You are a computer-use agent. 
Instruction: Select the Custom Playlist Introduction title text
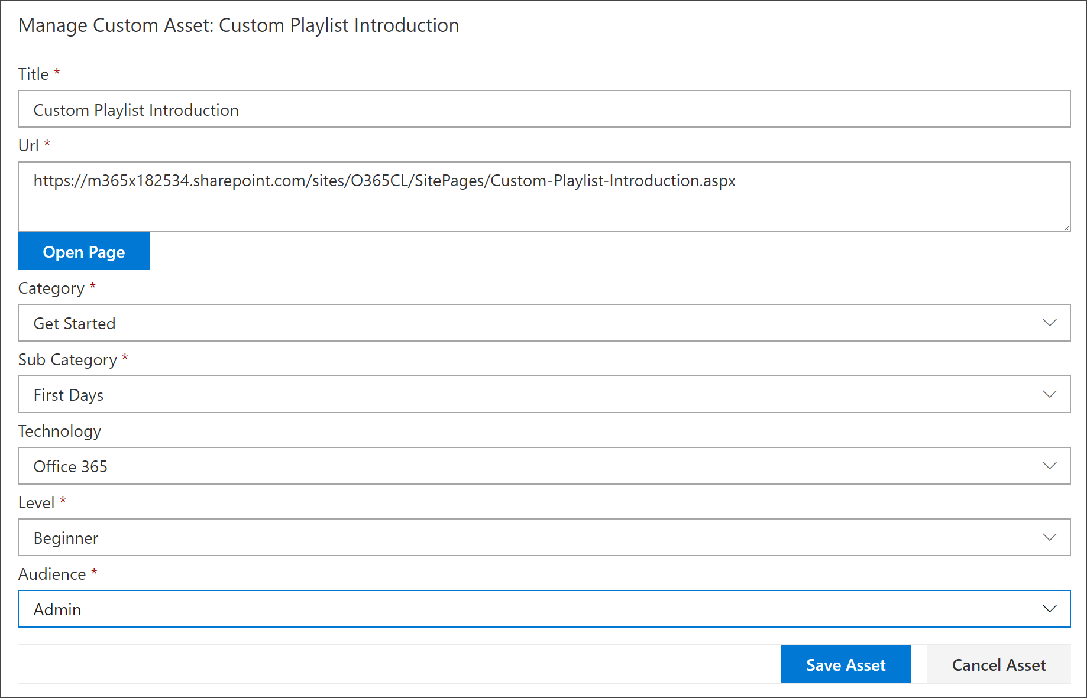click(x=136, y=109)
